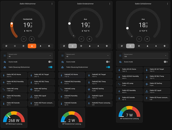Click the active power-off mode in Kinderzimmer
This screenshot has width=172, height=130.
(73, 46)
